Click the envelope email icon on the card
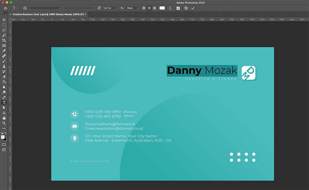 75,126
